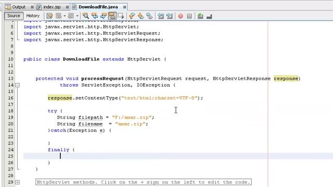The height and width of the screenshot is (187, 333).
Task: Click the 'filepath' variable name
Action: click(91, 117)
